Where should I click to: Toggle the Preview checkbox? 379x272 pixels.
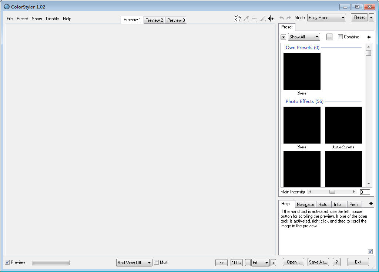(7, 262)
